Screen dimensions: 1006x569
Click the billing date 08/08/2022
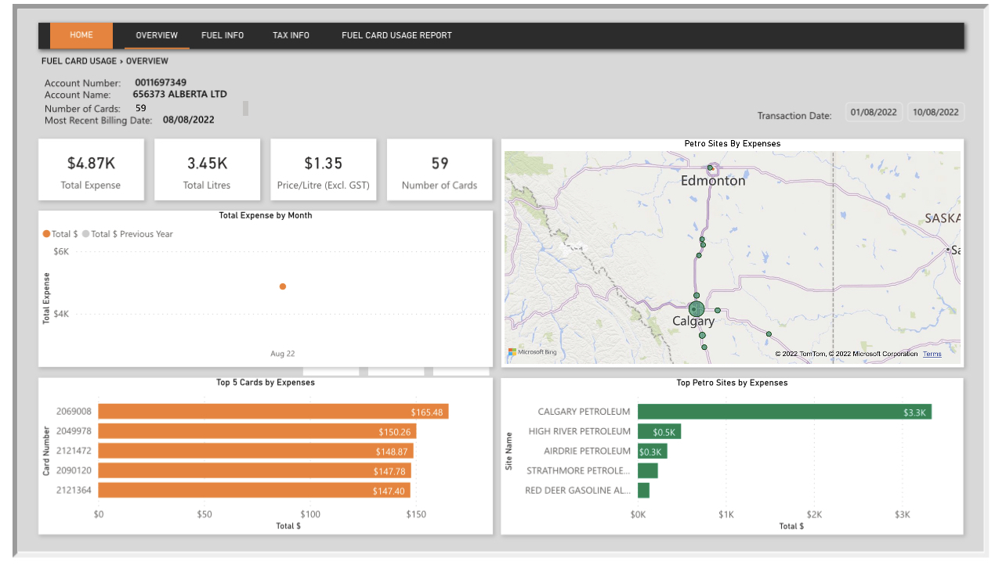[189, 120]
